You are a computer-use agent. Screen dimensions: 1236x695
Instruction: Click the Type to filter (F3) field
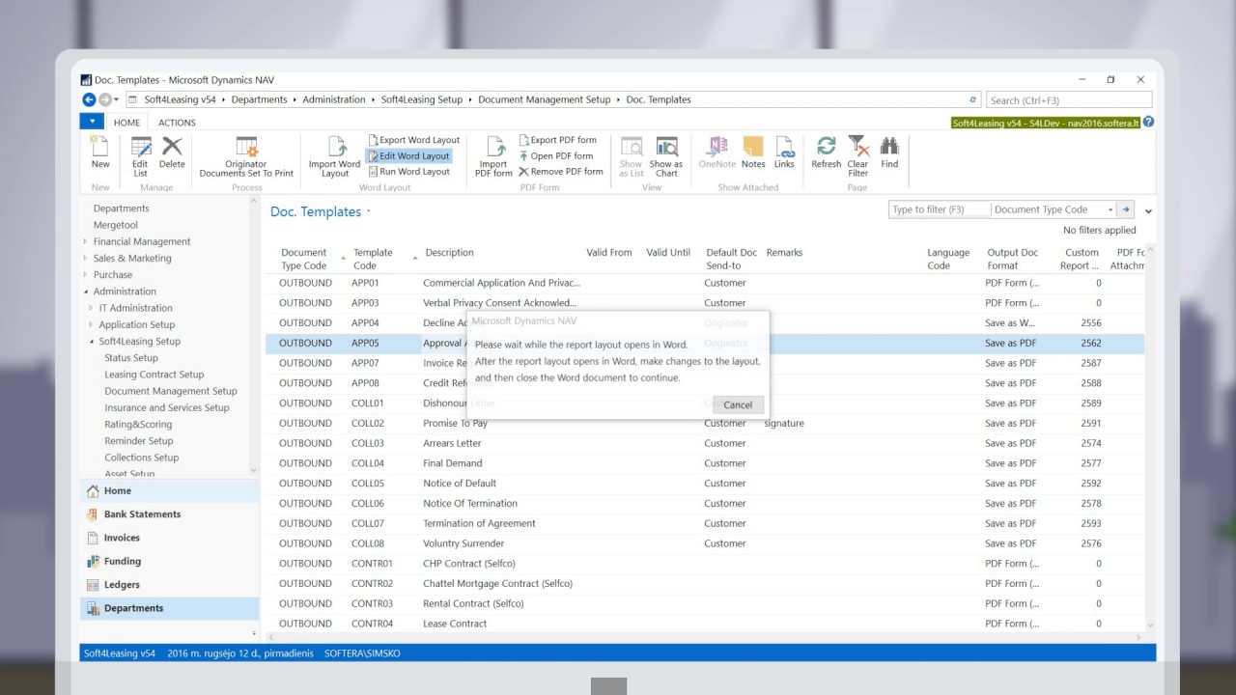tap(940, 209)
